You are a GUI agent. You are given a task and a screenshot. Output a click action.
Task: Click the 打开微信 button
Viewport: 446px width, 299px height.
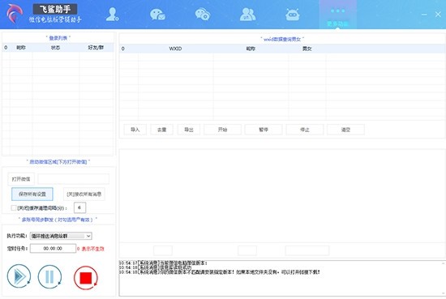click(21, 179)
